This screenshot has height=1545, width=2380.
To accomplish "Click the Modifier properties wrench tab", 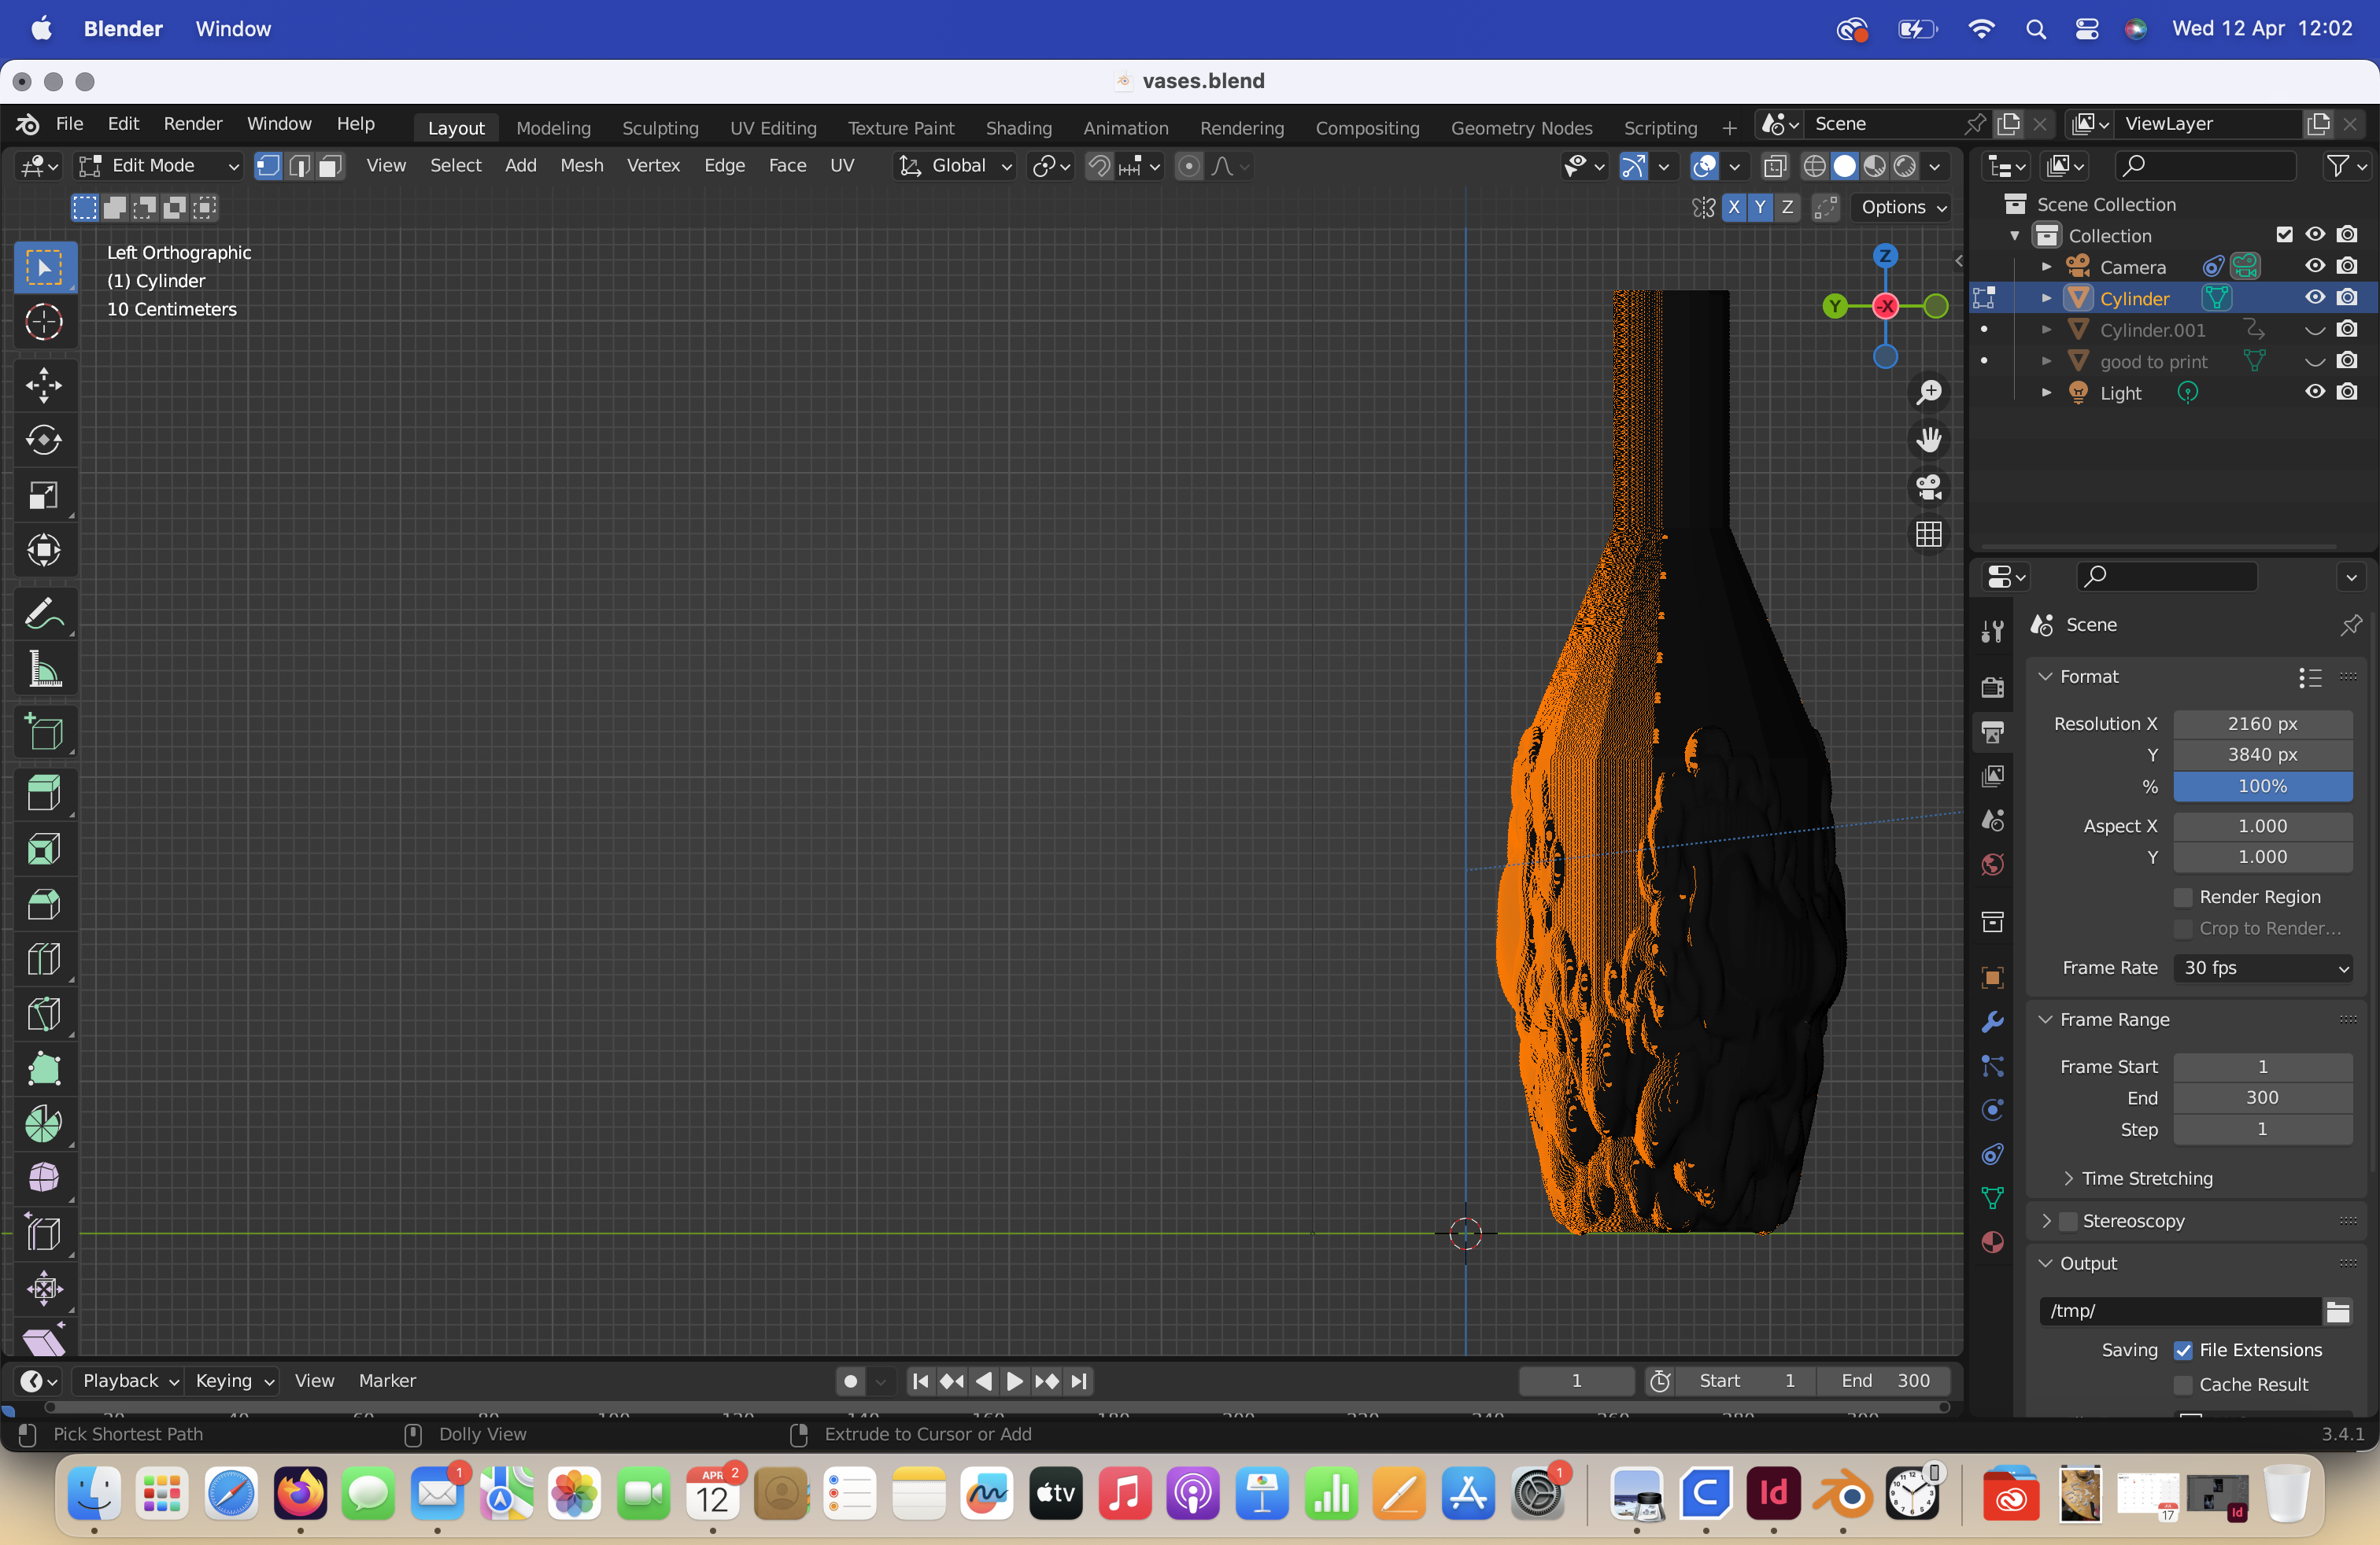I will click(1992, 1021).
